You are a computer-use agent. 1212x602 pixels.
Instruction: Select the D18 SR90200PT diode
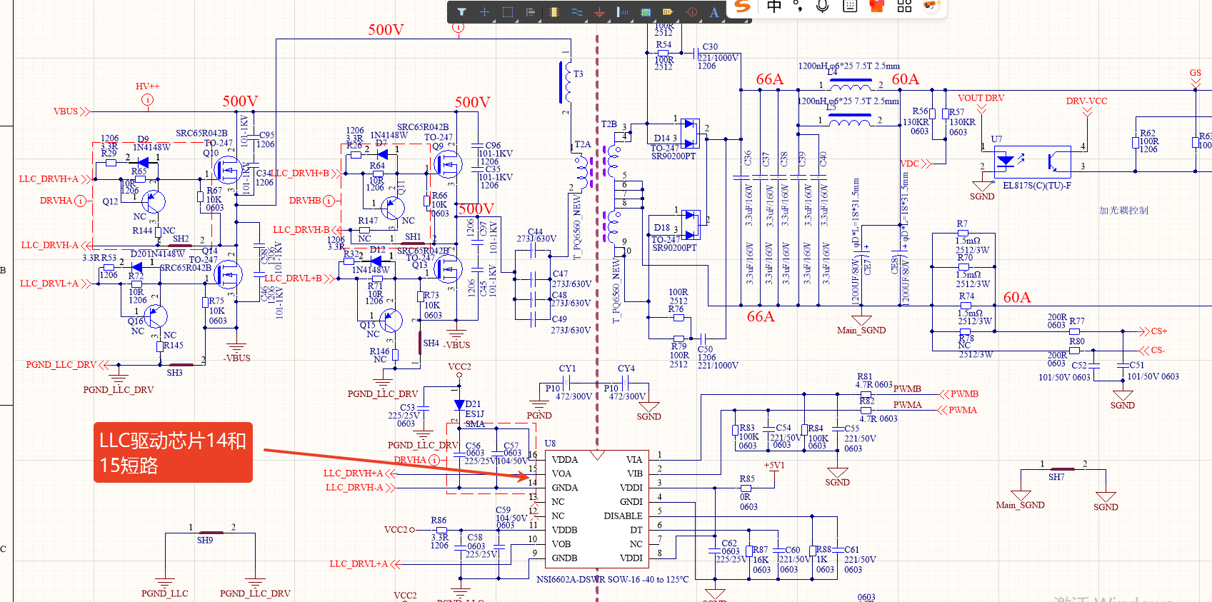pos(691,224)
